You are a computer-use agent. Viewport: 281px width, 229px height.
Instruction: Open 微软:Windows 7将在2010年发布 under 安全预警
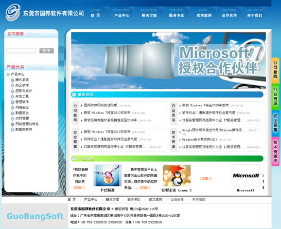pyautogui.click(x=107, y=132)
